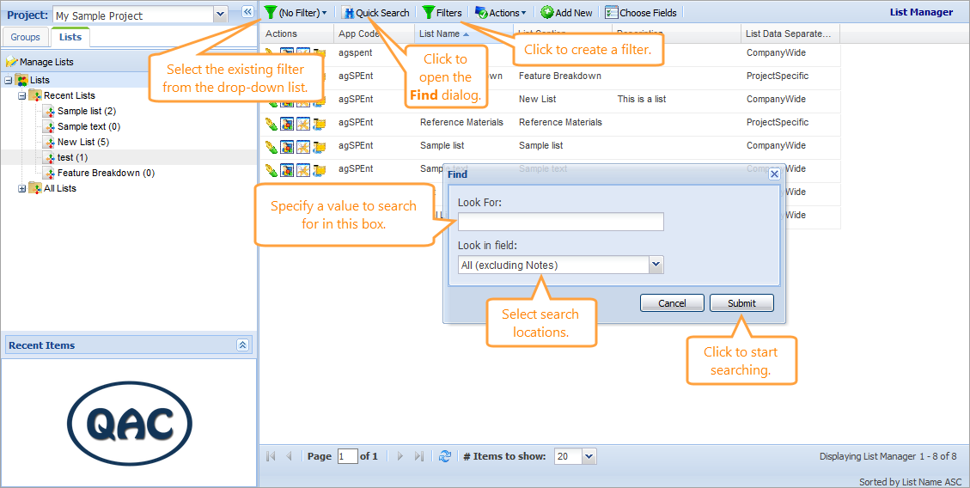Go to the last page using paging arrow
Image resolution: width=970 pixels, height=488 pixels.
[x=418, y=456]
